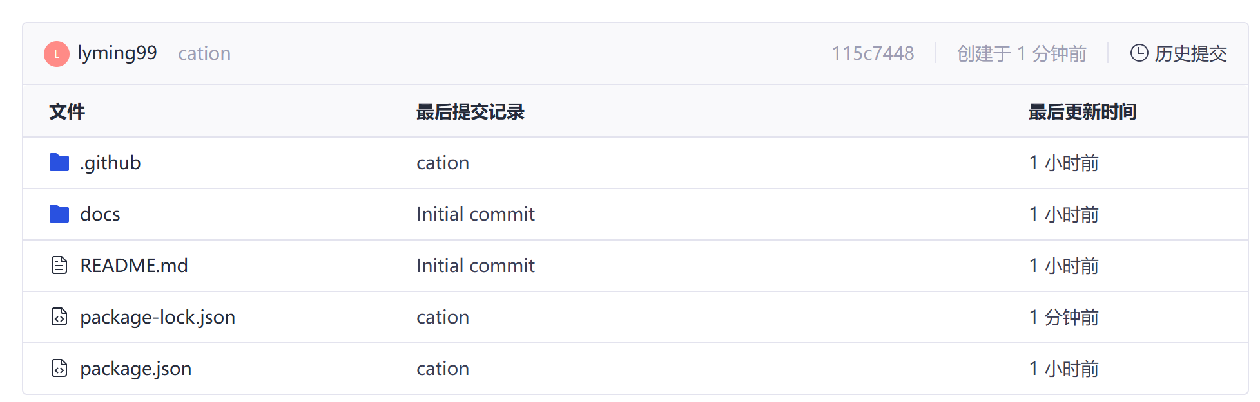Open the lyming99 username link
The width and height of the screenshot is (1260, 402).
[117, 53]
